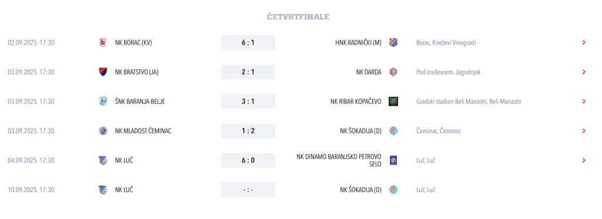
Task: Open the 6 : 1 score result
Action: [x=248, y=43]
